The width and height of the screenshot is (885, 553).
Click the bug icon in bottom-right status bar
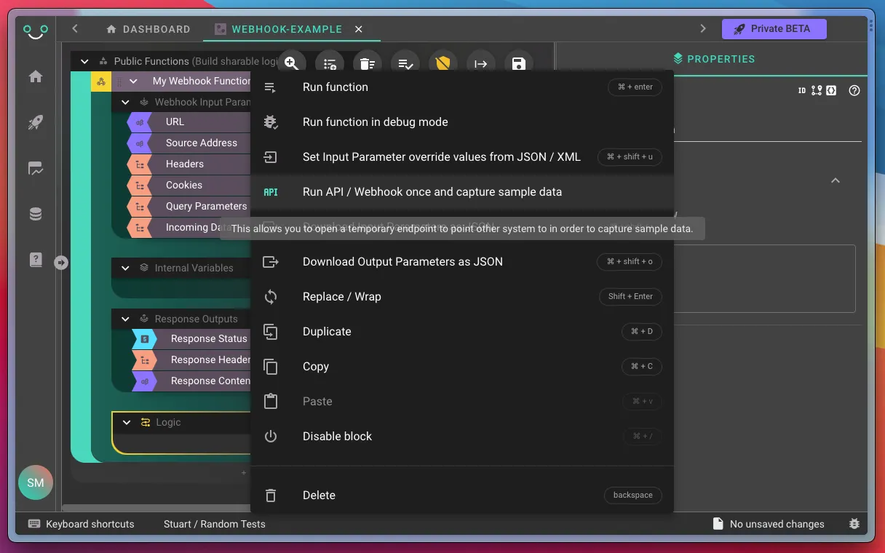854,524
